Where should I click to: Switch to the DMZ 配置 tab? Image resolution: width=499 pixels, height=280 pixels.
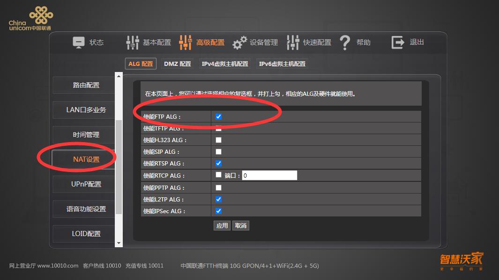[178, 64]
